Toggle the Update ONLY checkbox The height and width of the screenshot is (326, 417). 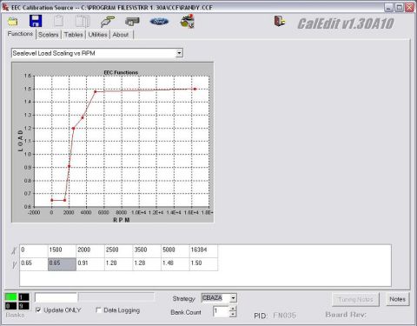(x=38, y=310)
